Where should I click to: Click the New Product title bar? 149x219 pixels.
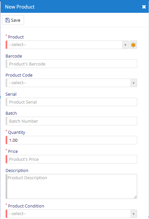point(75,7)
